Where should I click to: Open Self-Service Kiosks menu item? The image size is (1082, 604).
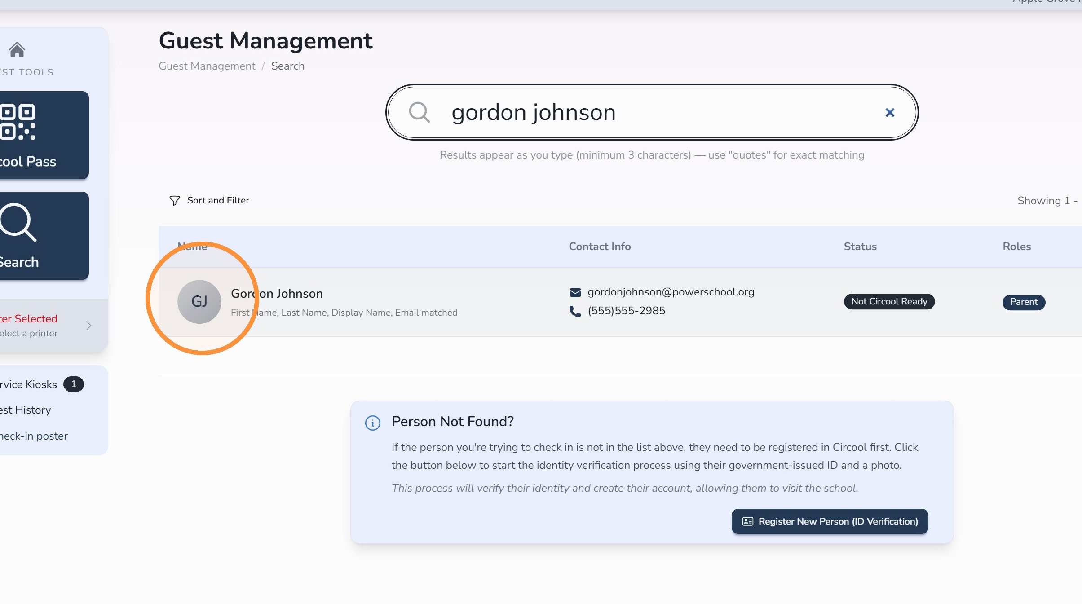pos(29,384)
